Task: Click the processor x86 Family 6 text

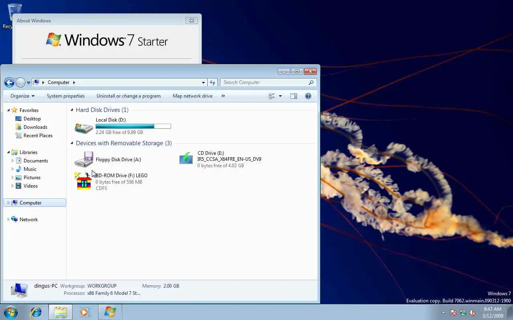Action: [114, 293]
